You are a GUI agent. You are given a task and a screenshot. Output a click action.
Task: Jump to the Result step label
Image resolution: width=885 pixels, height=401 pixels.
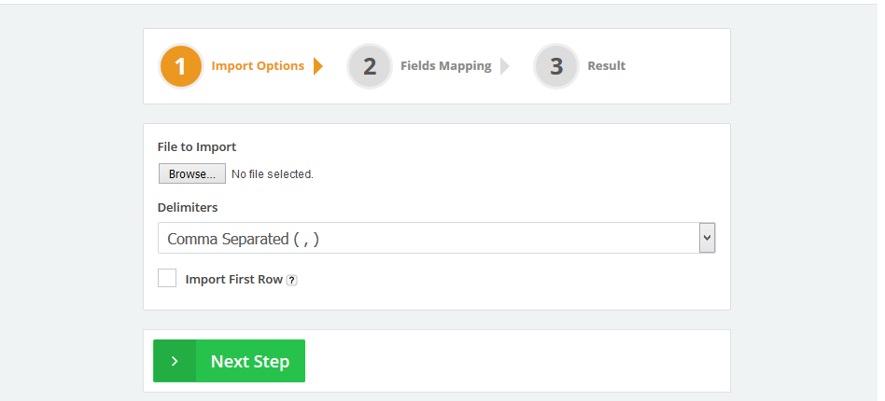point(606,66)
